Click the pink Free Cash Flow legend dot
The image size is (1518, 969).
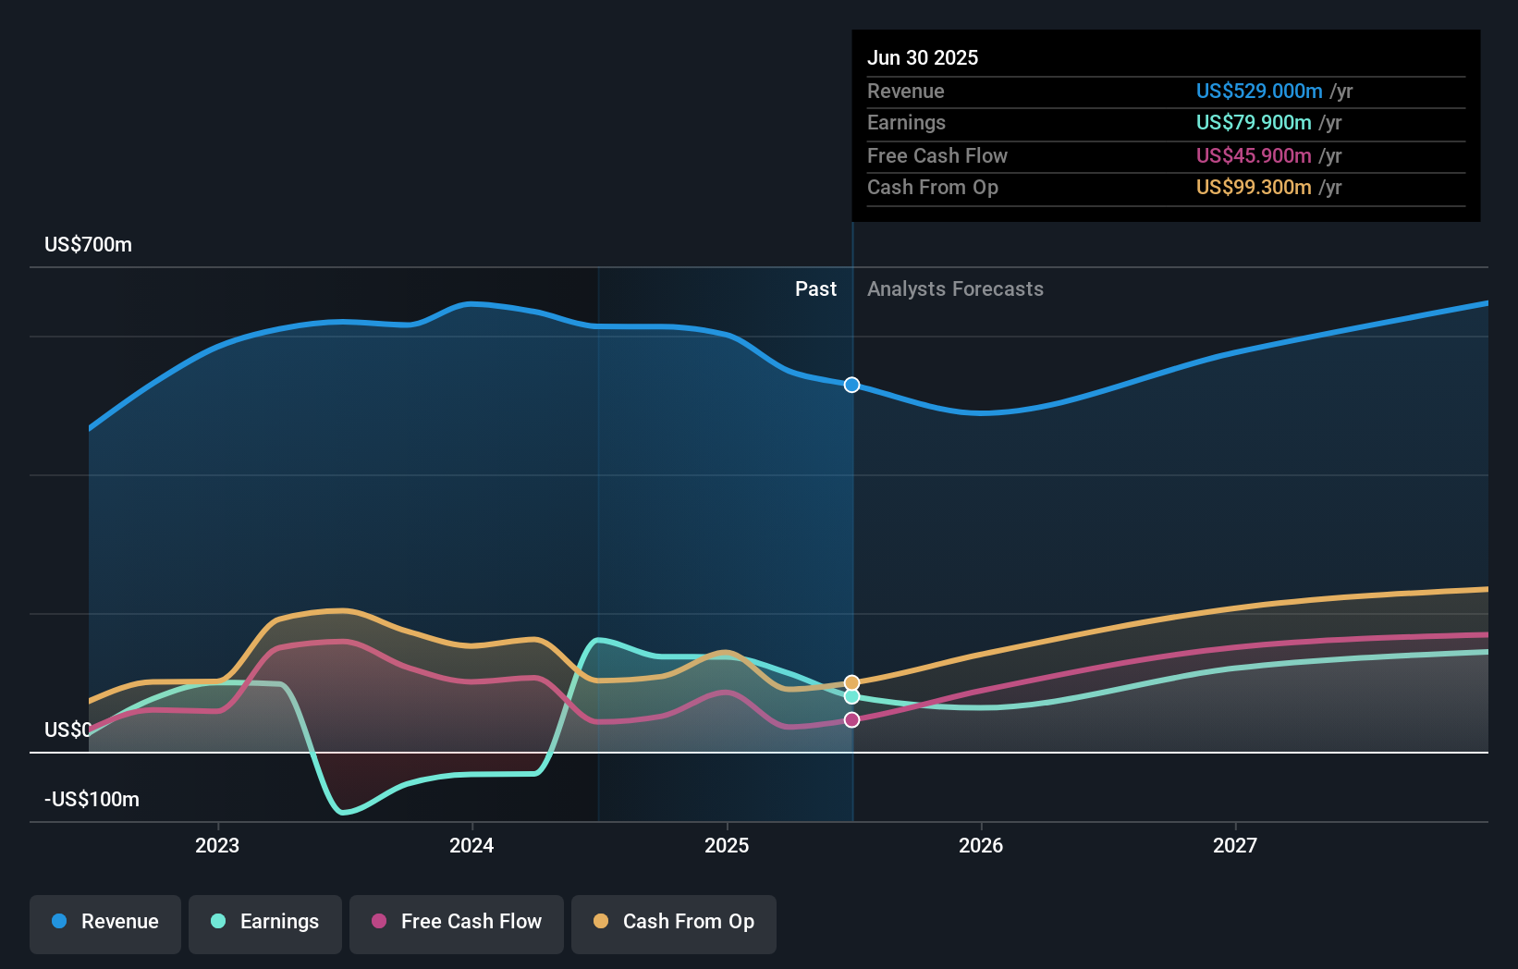click(x=380, y=922)
